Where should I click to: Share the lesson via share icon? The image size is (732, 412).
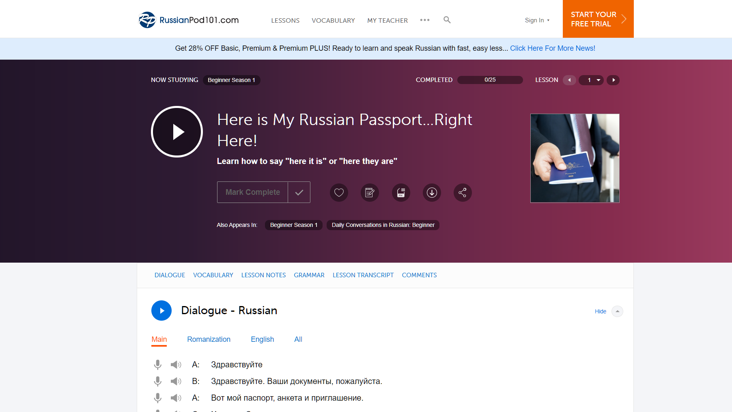click(462, 192)
